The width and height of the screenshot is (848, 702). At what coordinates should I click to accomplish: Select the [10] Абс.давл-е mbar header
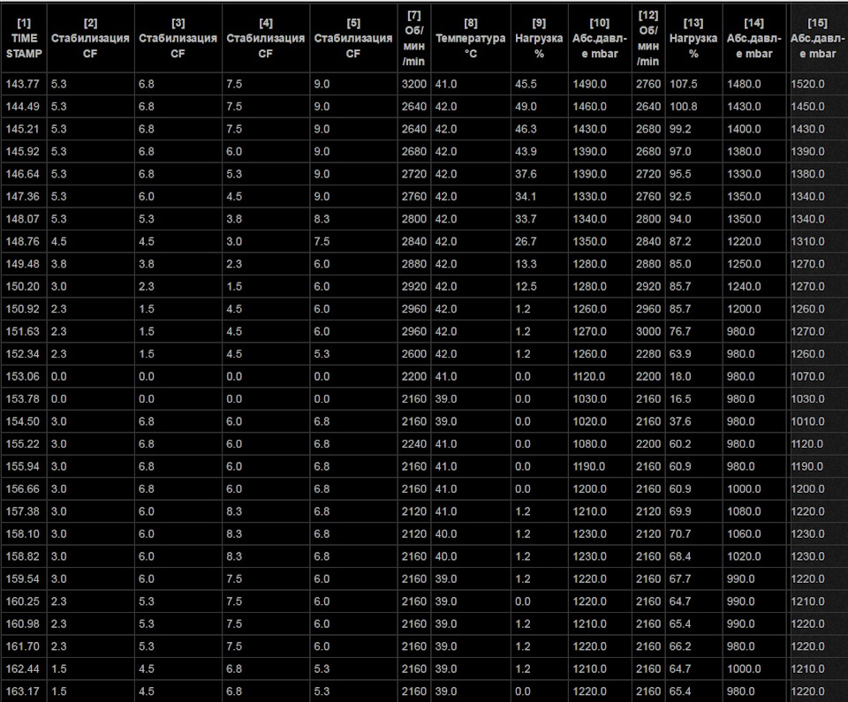point(600,38)
